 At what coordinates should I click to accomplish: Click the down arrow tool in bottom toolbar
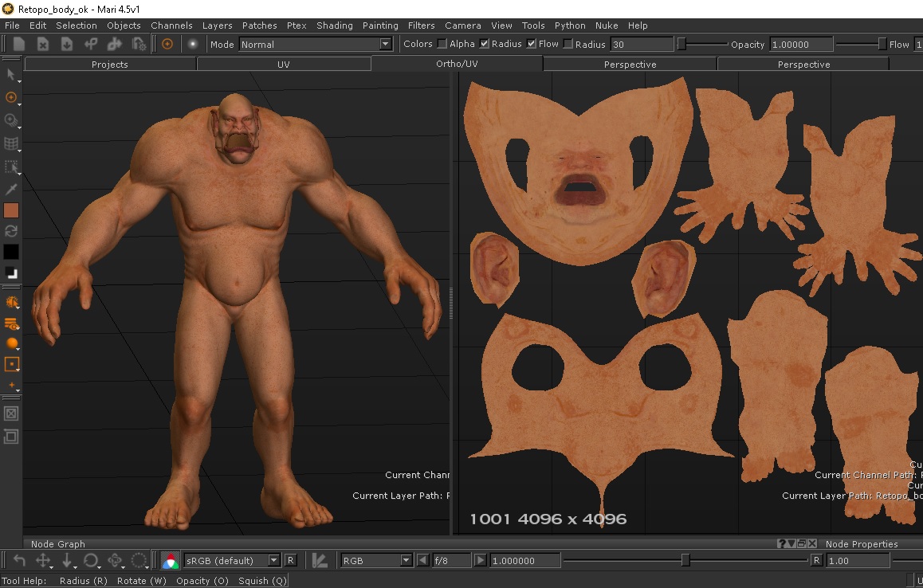(67, 560)
